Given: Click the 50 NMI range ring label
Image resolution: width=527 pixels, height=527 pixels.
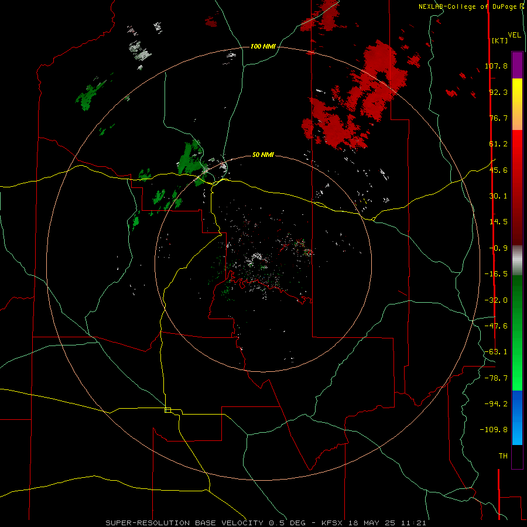Looking at the screenshot, I should 263,155.
